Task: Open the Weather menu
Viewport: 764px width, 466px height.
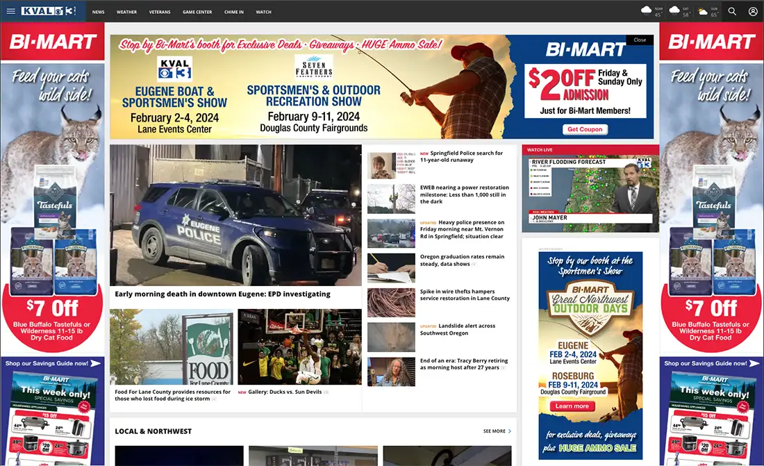Action: [x=126, y=12]
